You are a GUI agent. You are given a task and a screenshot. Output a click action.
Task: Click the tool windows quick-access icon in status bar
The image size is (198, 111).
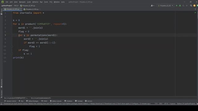(x=2, y=104)
